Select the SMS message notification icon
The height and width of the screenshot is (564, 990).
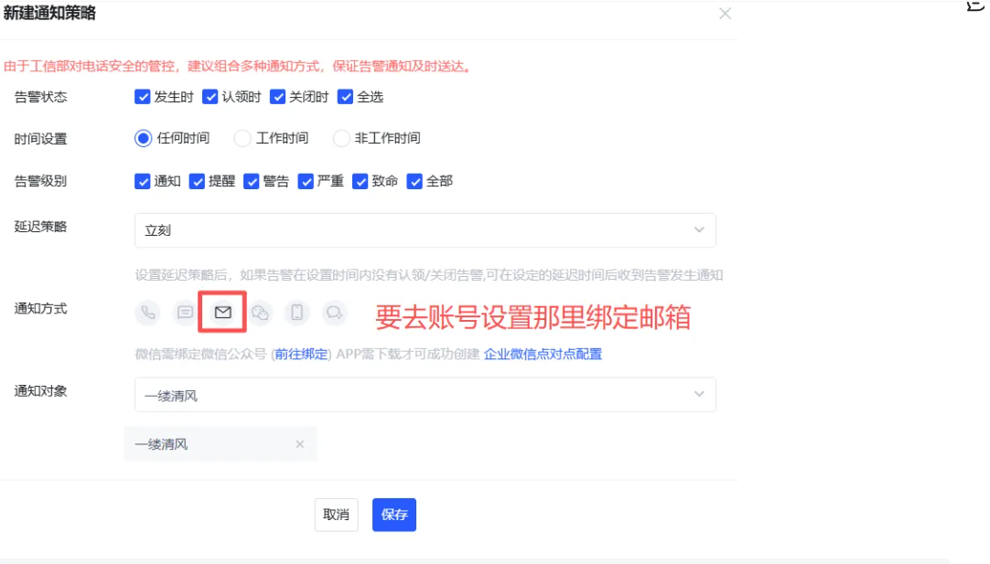point(185,313)
